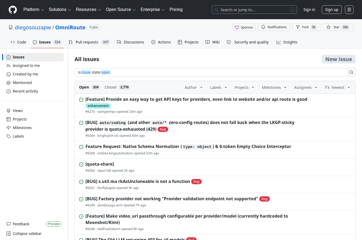
Task: Open the appearance settings icon button
Action: 349,10
